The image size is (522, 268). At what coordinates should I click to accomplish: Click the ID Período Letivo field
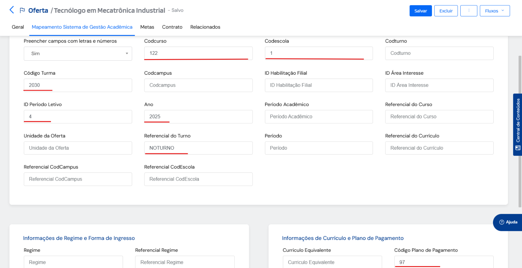tap(78, 116)
